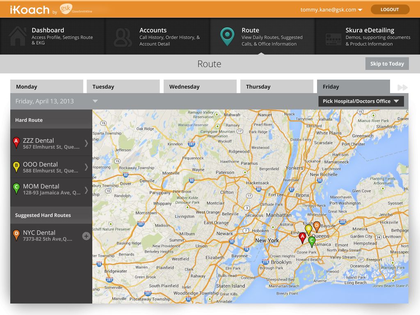Select the Wednesday tab
The height and width of the screenshot is (315, 420).
tap(200, 87)
